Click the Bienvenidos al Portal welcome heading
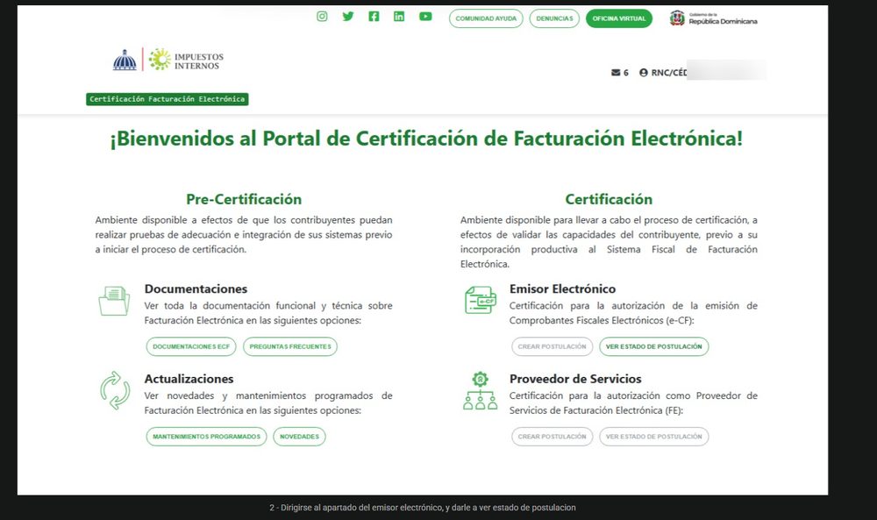The height and width of the screenshot is (520, 877). (x=426, y=139)
